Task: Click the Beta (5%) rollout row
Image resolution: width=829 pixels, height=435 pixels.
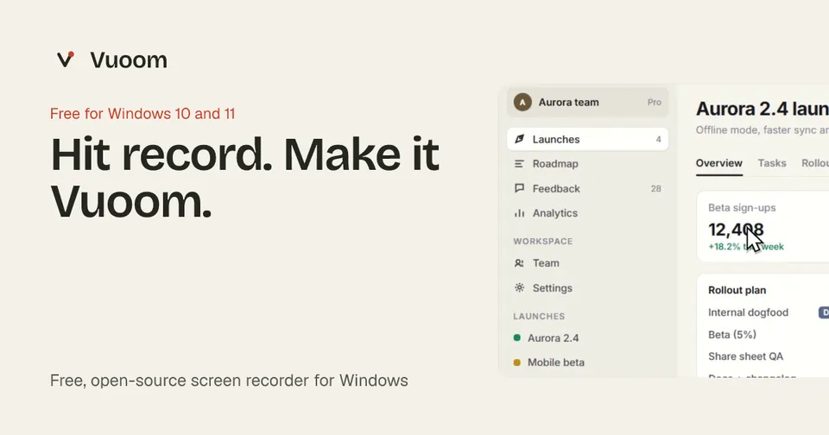Action: [x=732, y=335]
